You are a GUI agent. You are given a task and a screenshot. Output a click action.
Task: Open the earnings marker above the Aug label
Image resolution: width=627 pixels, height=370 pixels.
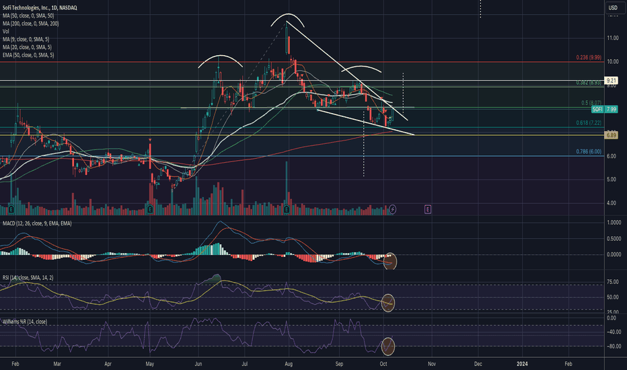(287, 209)
